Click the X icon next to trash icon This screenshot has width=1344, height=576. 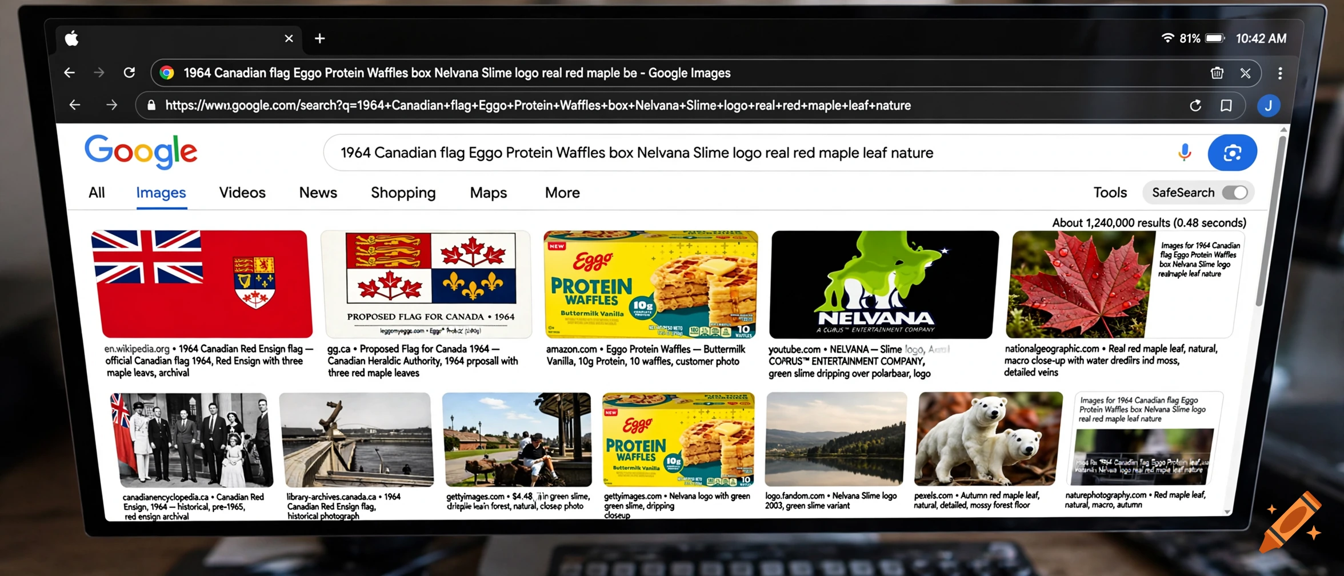(x=1246, y=73)
